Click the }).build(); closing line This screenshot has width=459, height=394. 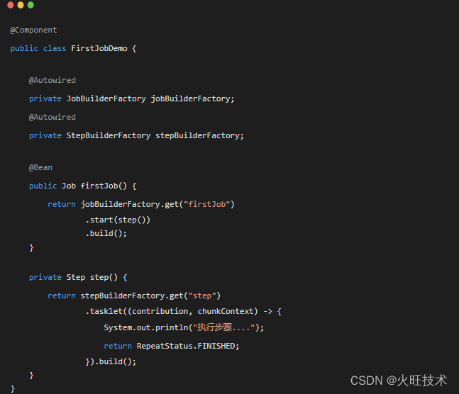point(111,362)
